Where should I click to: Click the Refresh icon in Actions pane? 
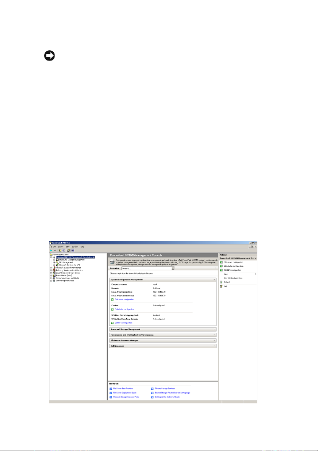point(221,282)
